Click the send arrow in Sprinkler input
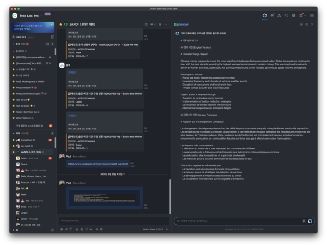Image resolution: width=327 pixels, height=246 pixels. 310,221
